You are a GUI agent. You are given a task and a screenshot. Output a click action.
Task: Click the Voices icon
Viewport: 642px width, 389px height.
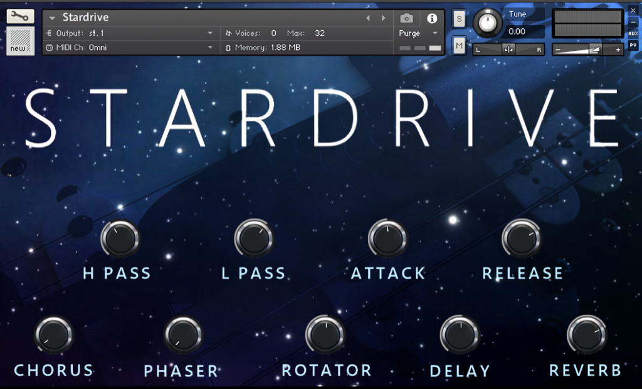(228, 33)
